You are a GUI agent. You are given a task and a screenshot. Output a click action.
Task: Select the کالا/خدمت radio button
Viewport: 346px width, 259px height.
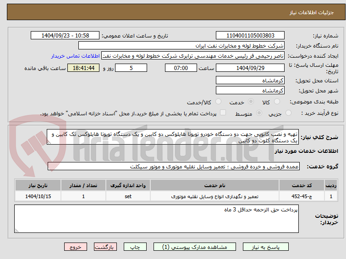[x=218, y=102]
